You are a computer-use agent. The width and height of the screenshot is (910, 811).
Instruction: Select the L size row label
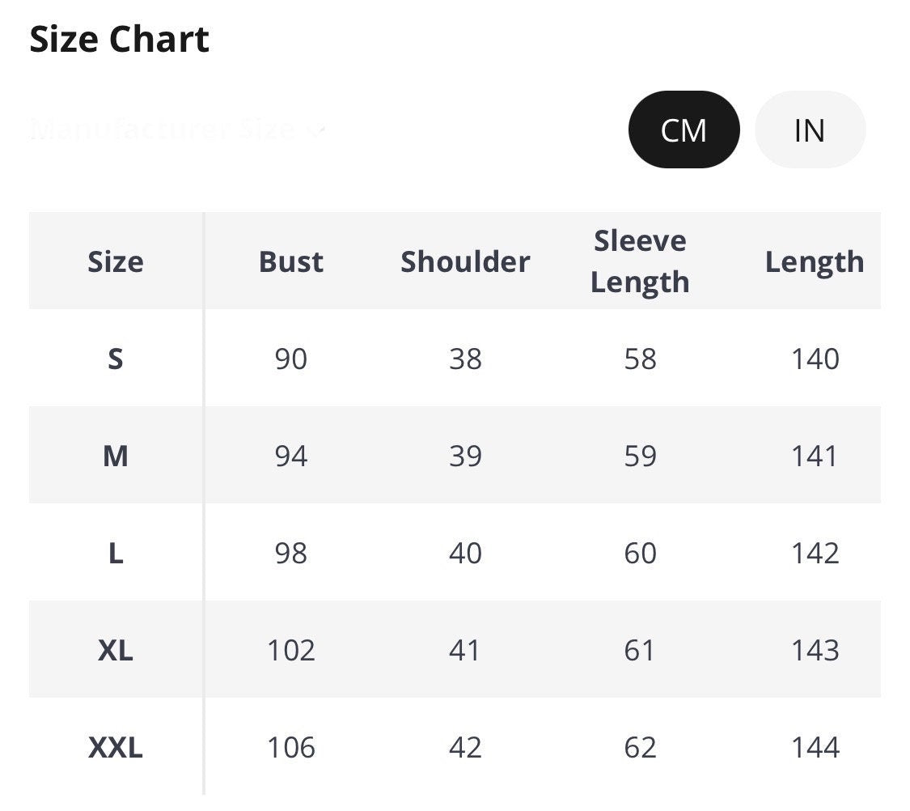pos(116,553)
